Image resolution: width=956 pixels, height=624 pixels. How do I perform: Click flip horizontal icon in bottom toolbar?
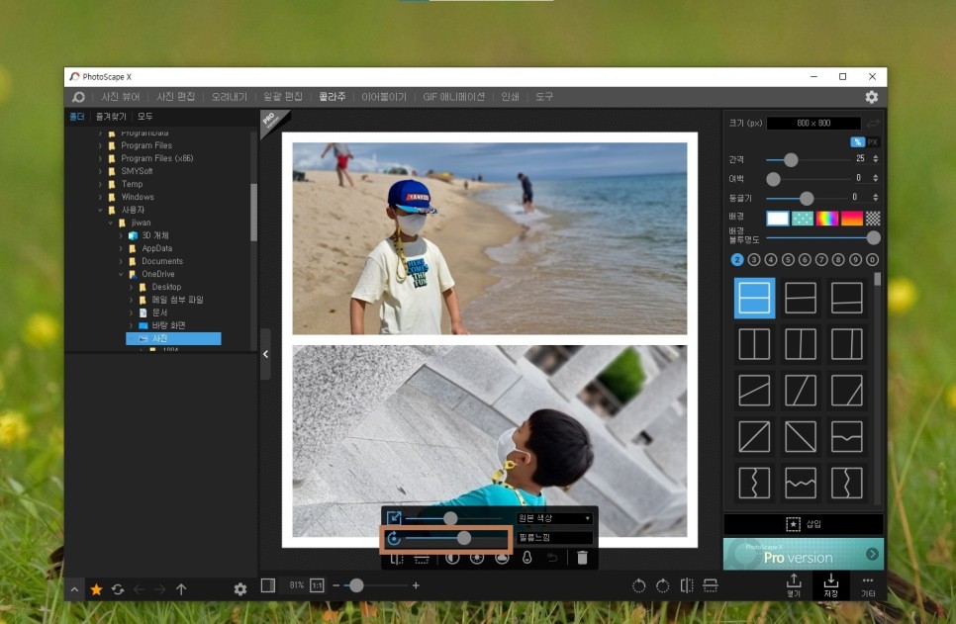click(687, 585)
